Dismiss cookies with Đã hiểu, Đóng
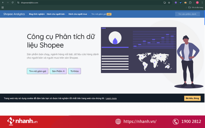Viewport: 205px width, 128px height. point(192,98)
